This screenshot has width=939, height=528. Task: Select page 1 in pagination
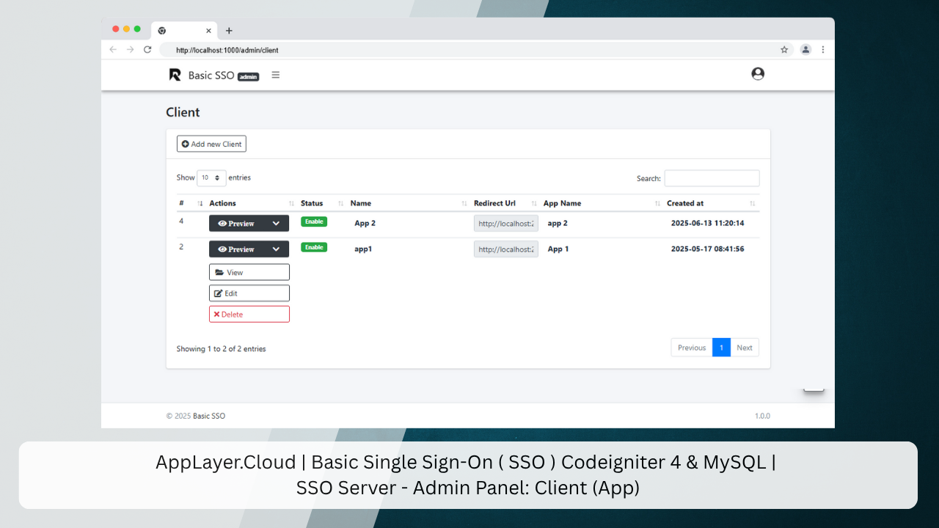click(x=721, y=348)
